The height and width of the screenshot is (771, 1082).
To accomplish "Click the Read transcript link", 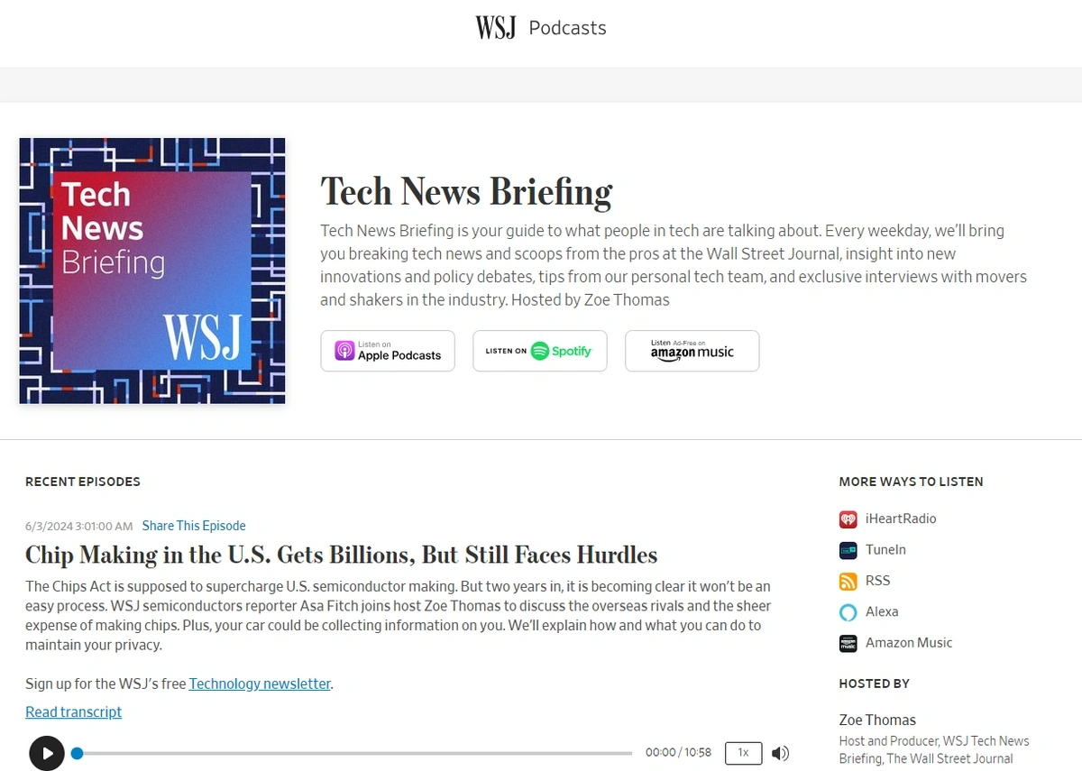I will [x=73, y=712].
